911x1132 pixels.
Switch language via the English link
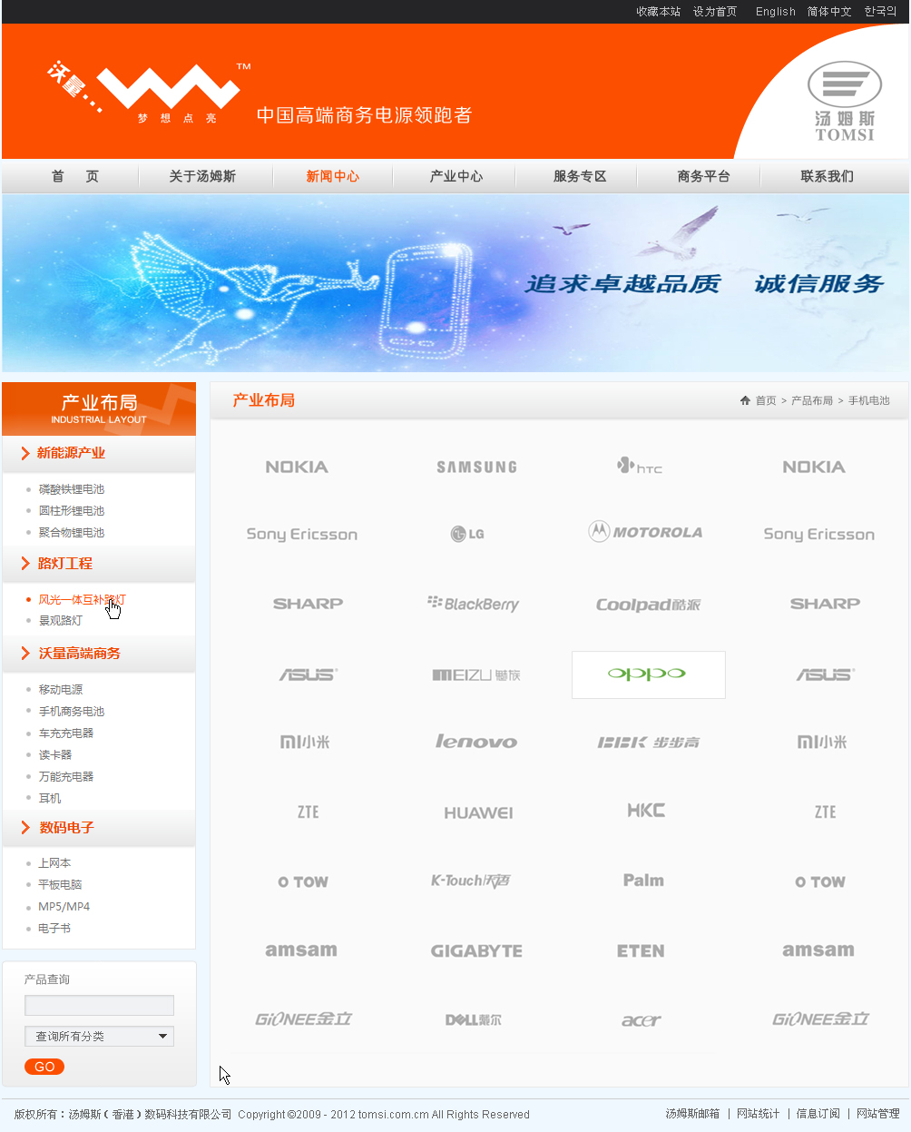pos(775,12)
